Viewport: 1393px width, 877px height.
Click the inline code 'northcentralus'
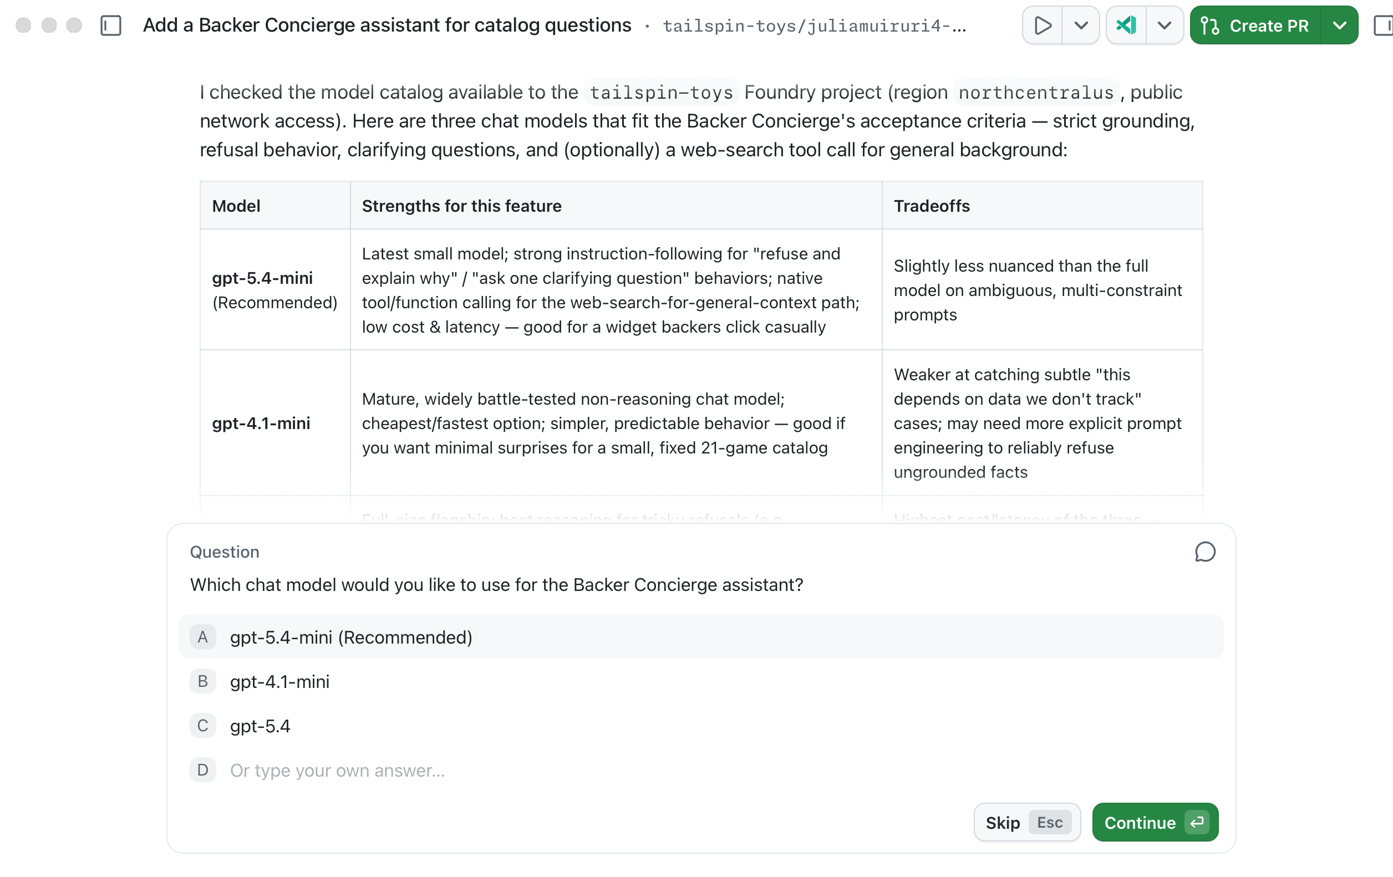coord(1035,93)
